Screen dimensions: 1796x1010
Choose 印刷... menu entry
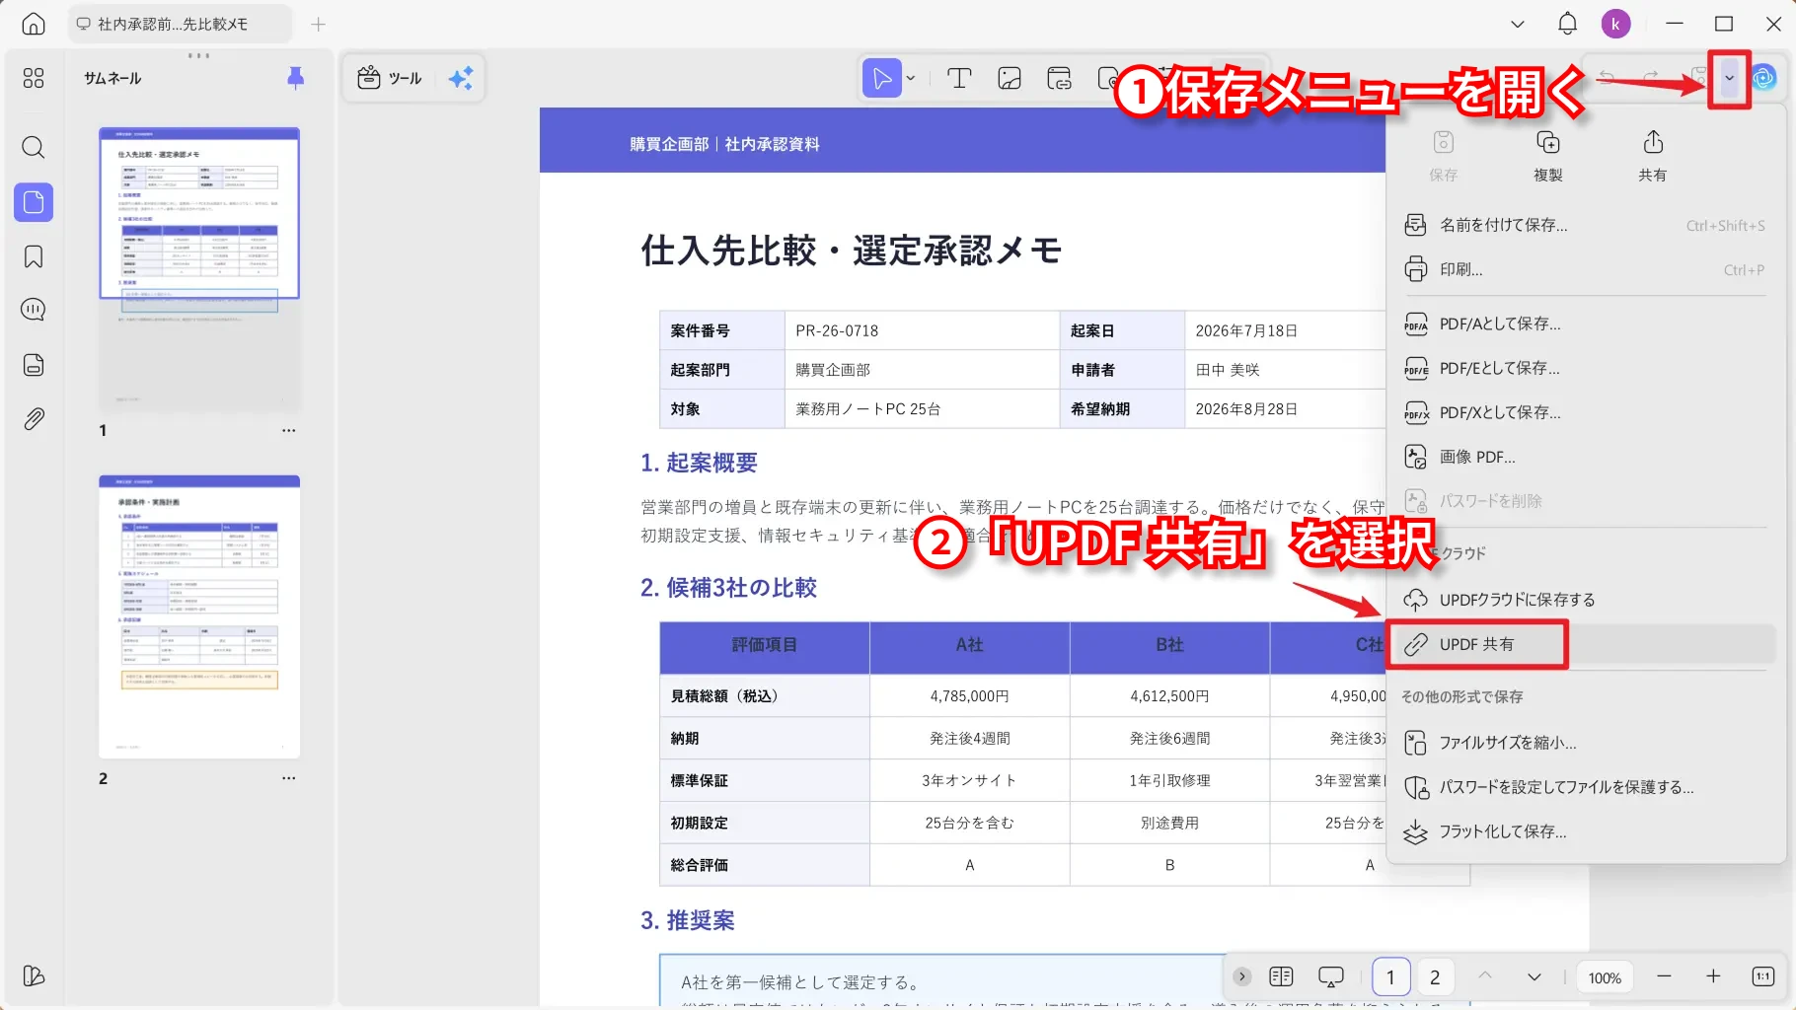click(x=1585, y=269)
